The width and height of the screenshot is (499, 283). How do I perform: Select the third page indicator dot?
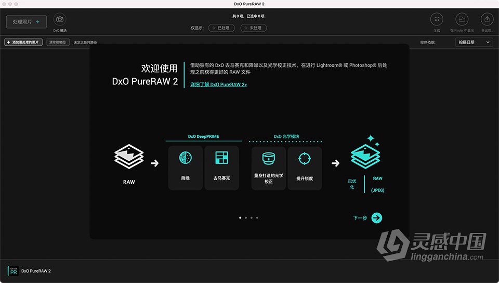click(252, 218)
